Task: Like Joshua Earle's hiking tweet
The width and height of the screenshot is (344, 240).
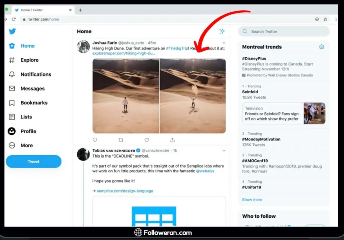Action: tap(146, 140)
